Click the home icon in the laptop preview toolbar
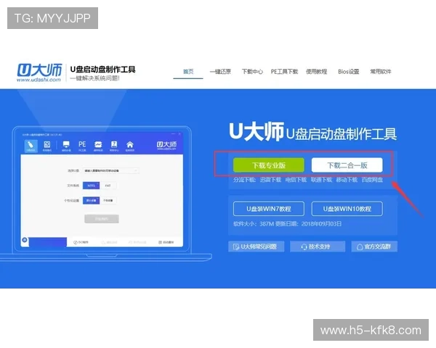 point(130,146)
